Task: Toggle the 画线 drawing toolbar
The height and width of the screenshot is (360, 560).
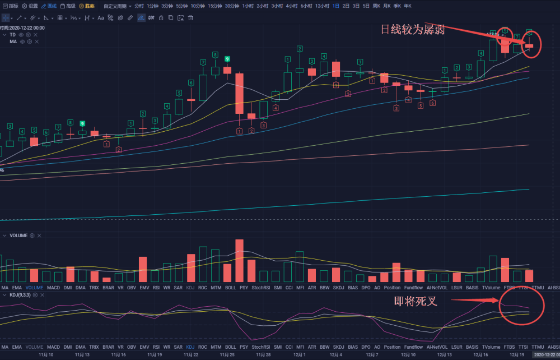Action: pyautogui.click(x=49, y=6)
